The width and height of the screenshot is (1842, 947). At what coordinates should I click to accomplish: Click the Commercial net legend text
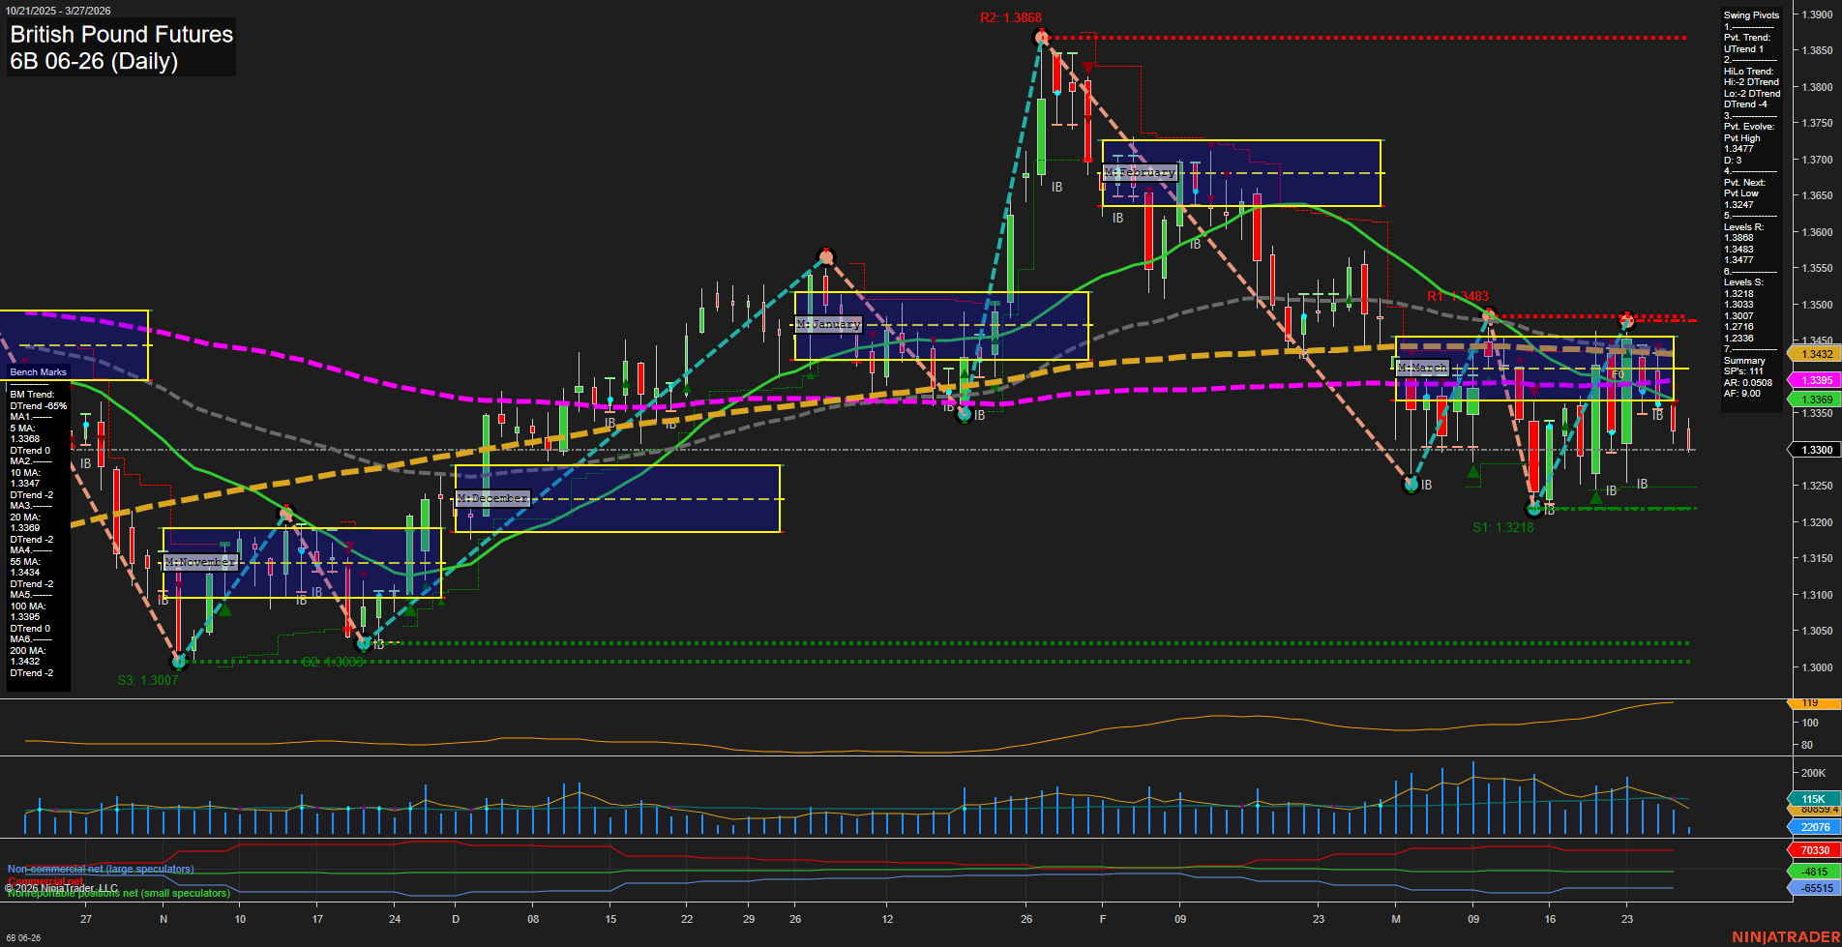coord(45,881)
